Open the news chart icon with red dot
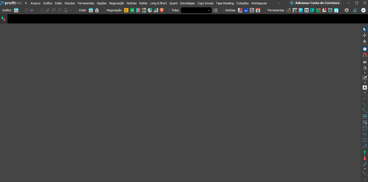 pos(240,10)
